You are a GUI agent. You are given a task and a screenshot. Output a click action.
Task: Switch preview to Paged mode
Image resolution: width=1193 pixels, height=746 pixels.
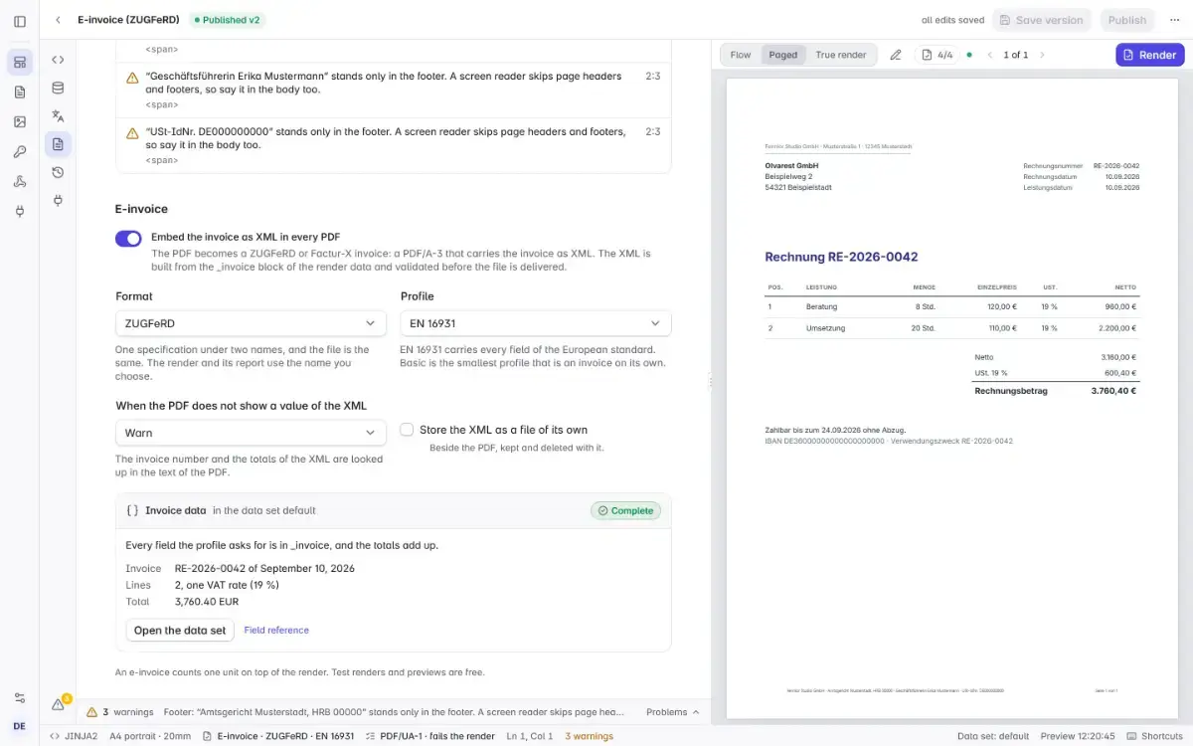tap(783, 55)
